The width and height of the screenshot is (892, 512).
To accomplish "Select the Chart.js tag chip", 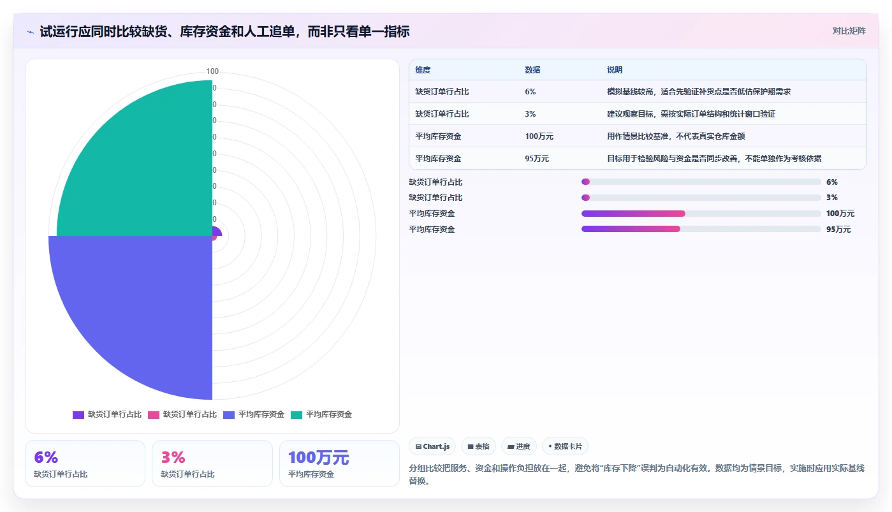I will 432,446.
